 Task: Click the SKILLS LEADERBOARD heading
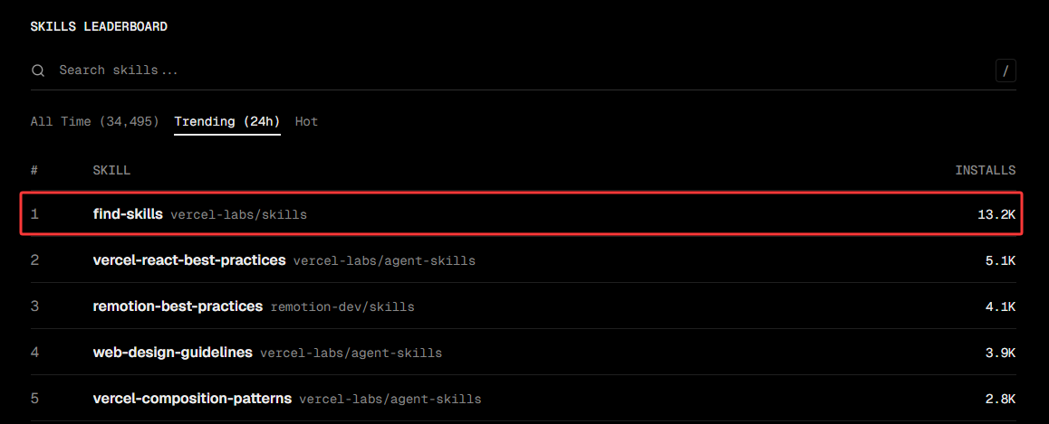click(99, 27)
